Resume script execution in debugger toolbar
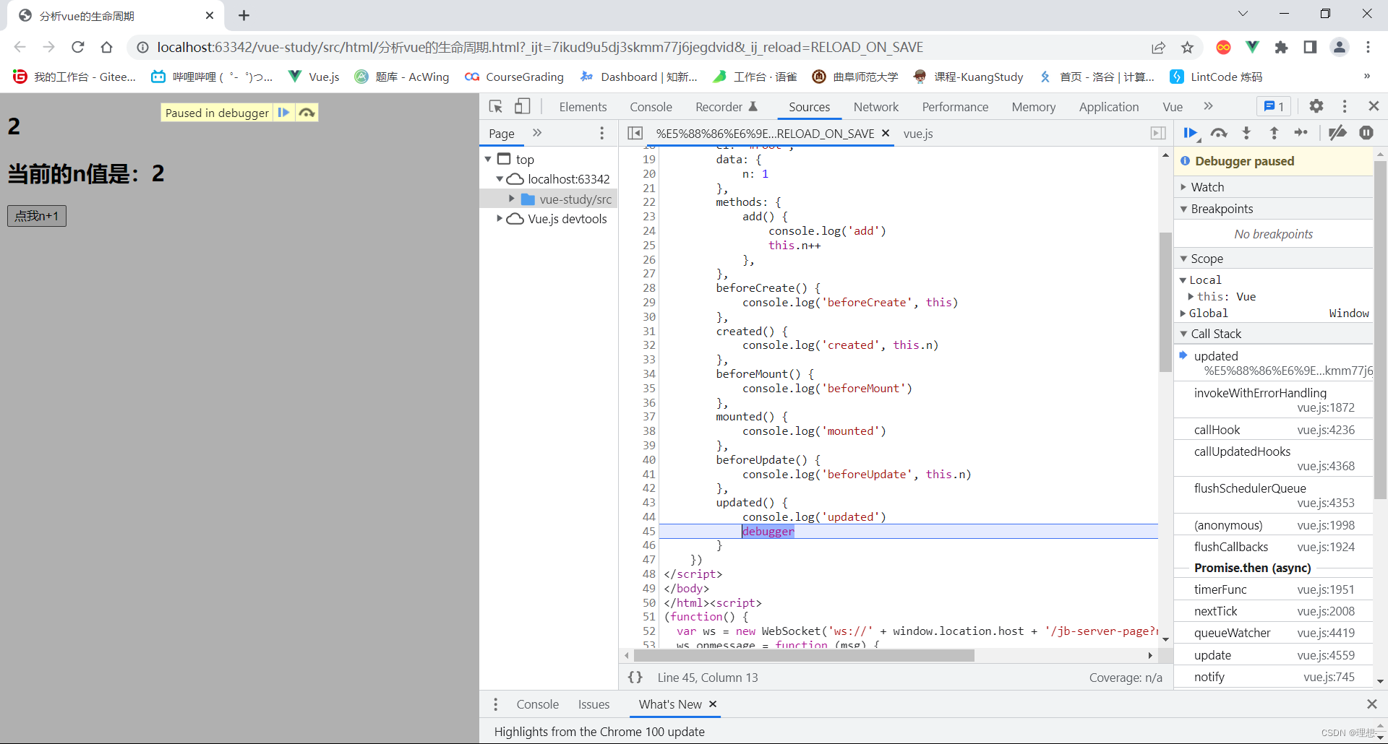The height and width of the screenshot is (744, 1388). (x=1189, y=133)
